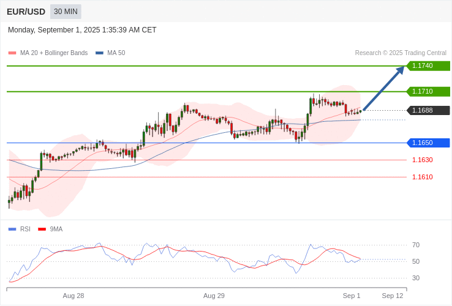This screenshot has height=306, width=452.
Task: Click the black 1.1688 current price tag
Action: (x=428, y=110)
